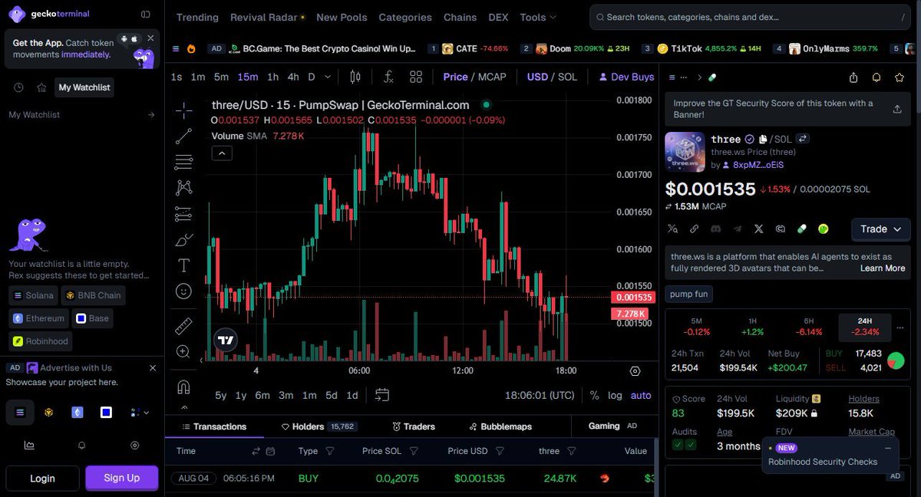This screenshot has height=497, width=921.
Task: Open the recent history clock tab
Action: tap(19, 87)
